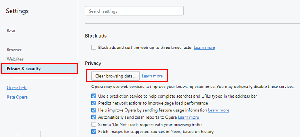Open Learn more link for Block ads
Image resolution: width=300 pixels, height=137 pixels.
pos(204,48)
